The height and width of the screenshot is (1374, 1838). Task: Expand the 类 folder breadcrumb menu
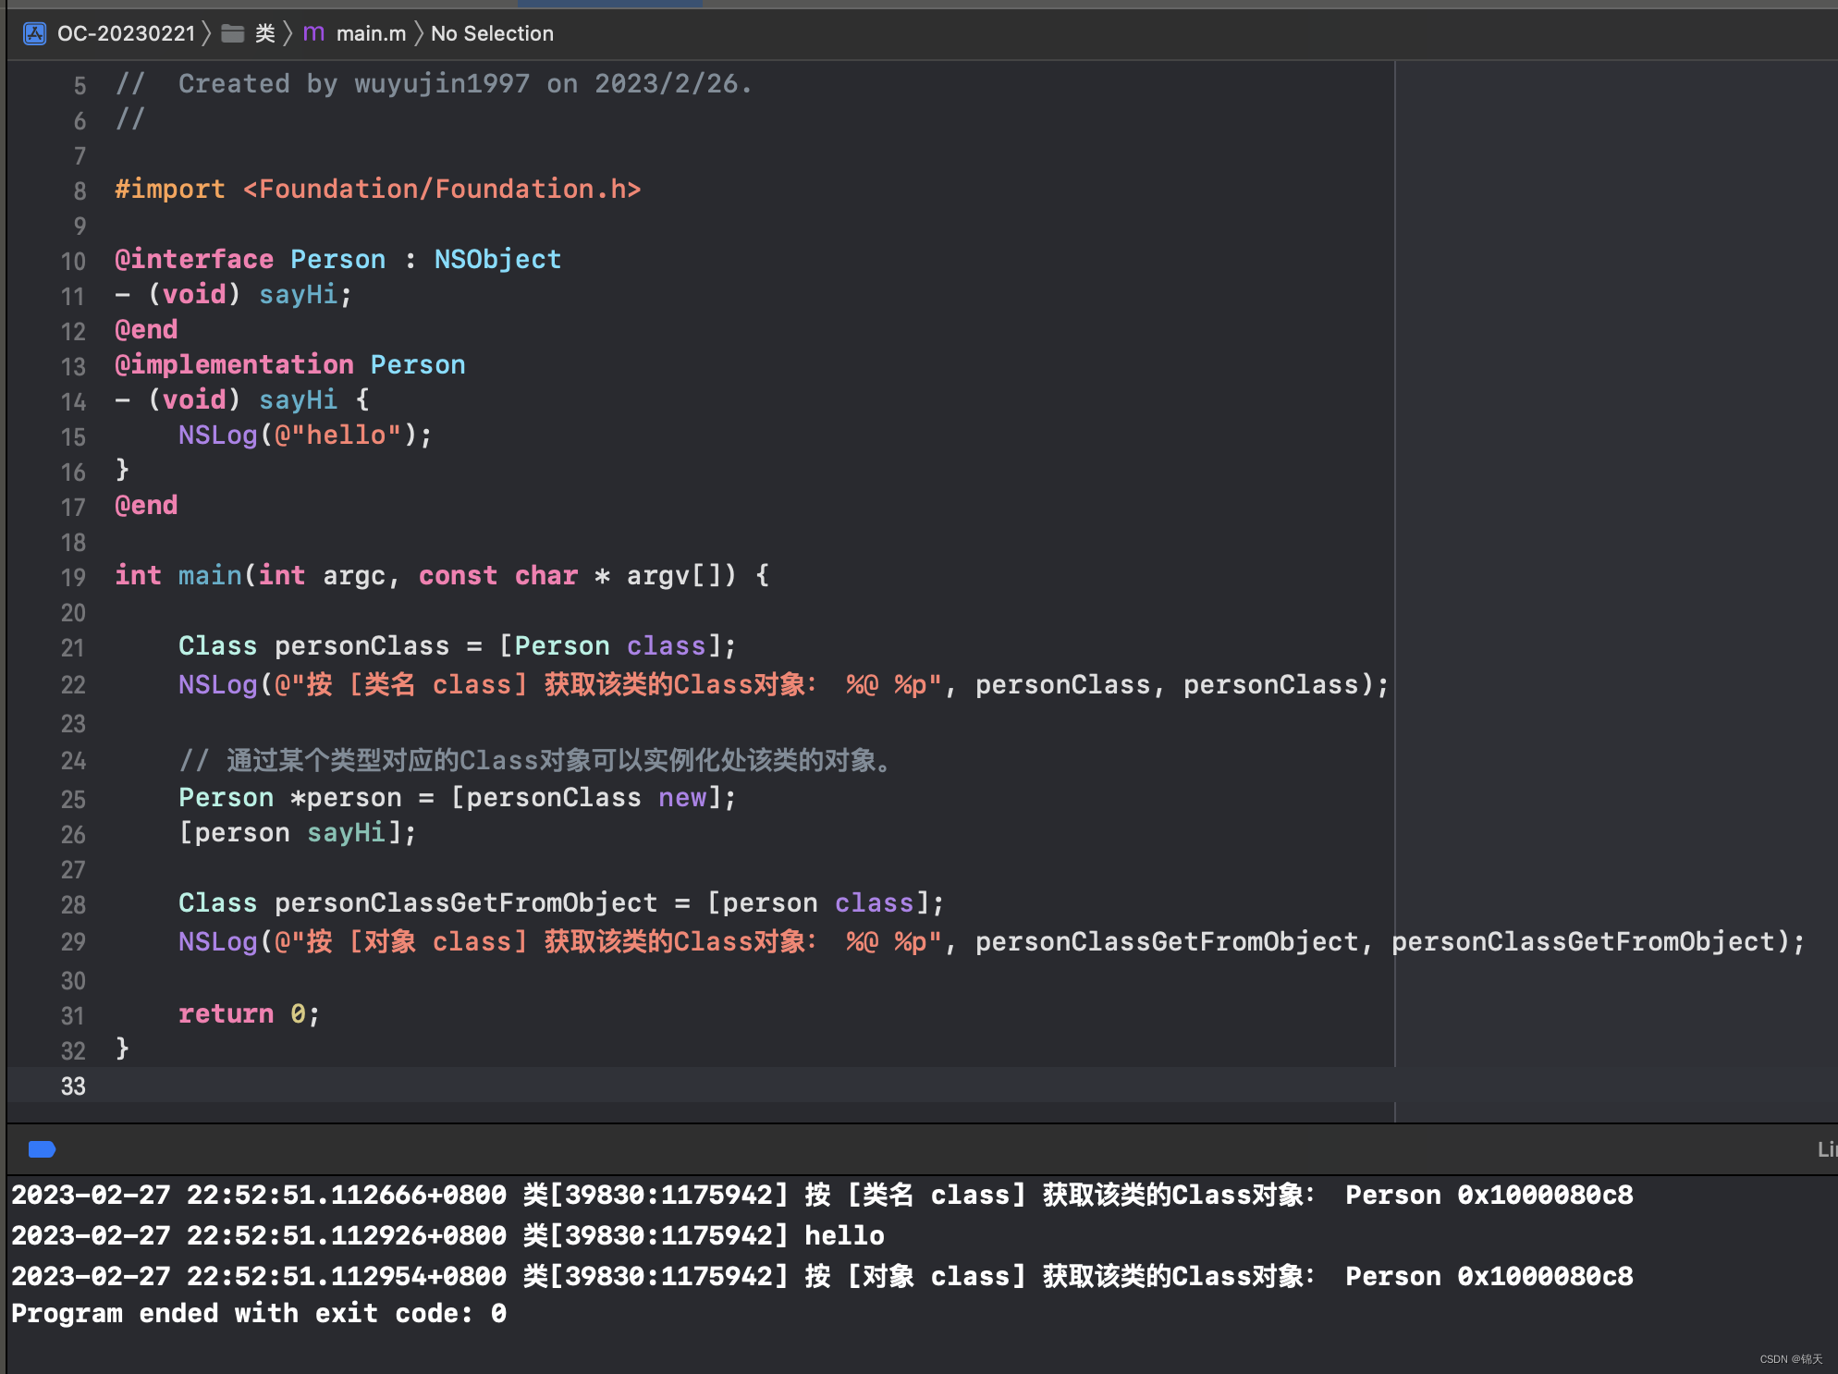tap(265, 34)
